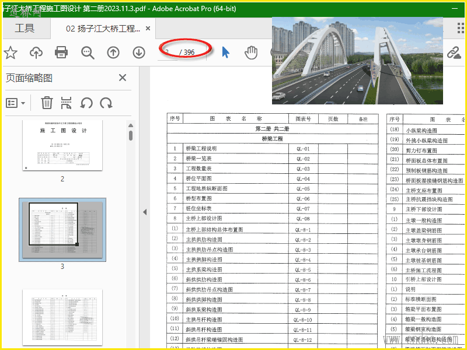Click the 桥位平面图 table entry
467x350 pixels.
tap(198, 178)
